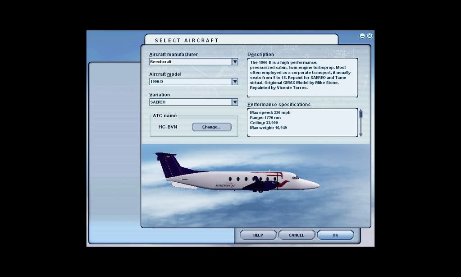Select the 1900-D aircraft model field
461x277 pixels.
click(x=191, y=82)
